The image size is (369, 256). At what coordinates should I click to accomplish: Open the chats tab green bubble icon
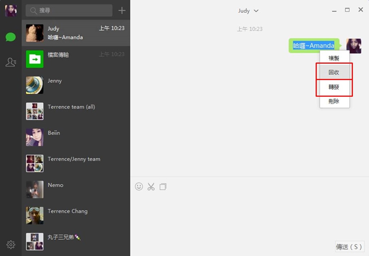[10, 37]
